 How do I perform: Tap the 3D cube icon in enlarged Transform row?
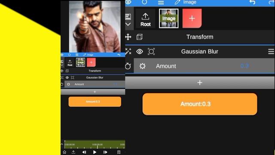pos(140,37)
